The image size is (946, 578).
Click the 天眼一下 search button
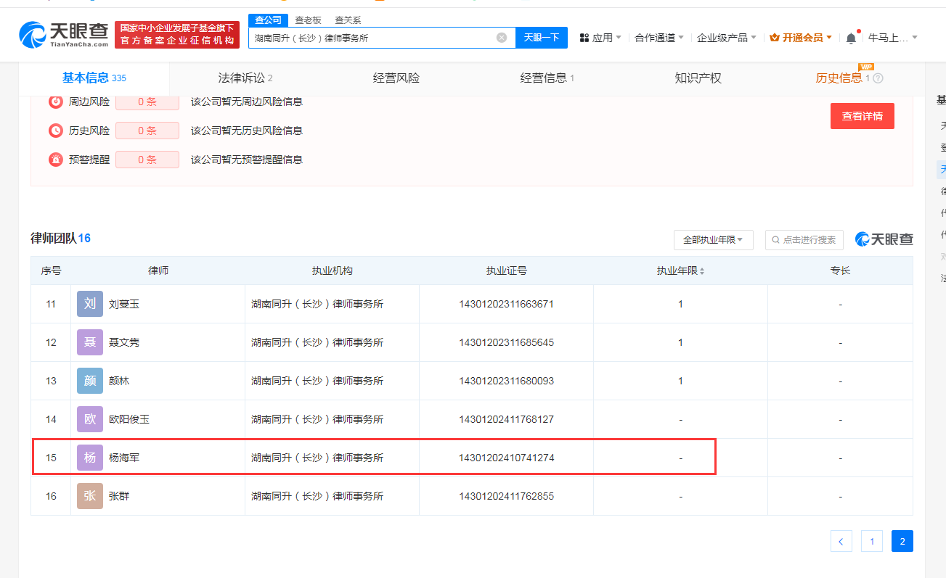[542, 38]
